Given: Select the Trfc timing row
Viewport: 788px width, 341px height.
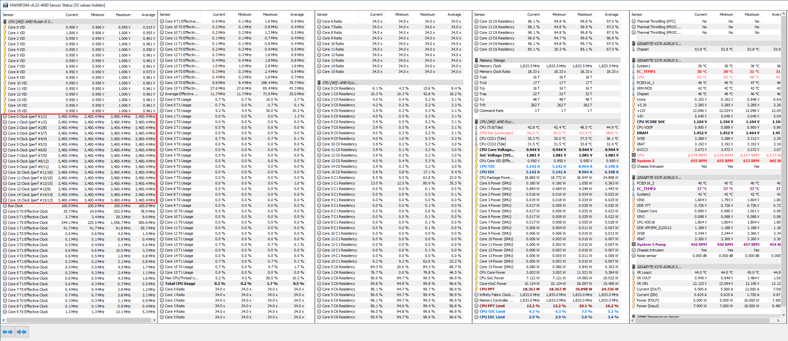Looking at the screenshot, I should [x=547, y=105].
